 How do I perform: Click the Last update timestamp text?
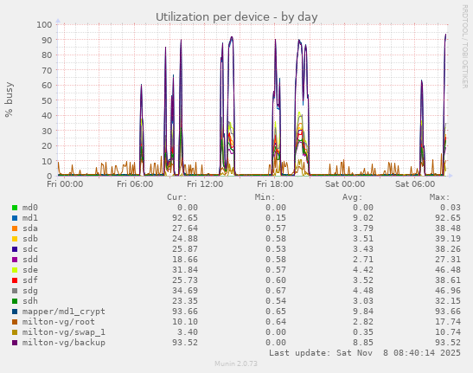coord(365,353)
